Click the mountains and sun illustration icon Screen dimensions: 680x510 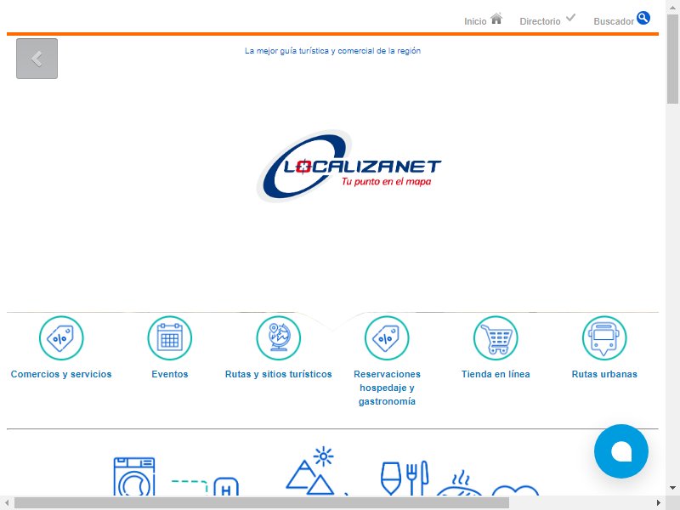pyautogui.click(x=310, y=471)
